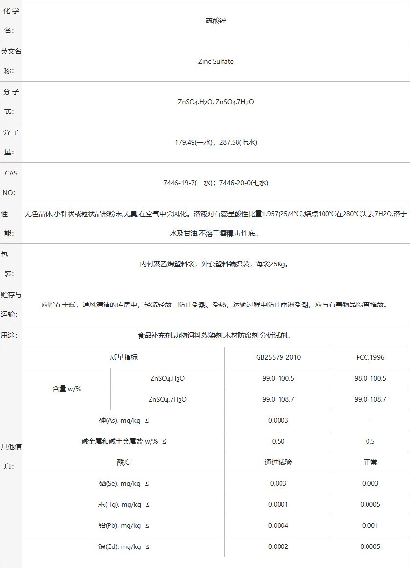Image resolution: width=410 pixels, height=568 pixels.
Task: Click the '碱金属和碱土金属盐 w/% ≤' label
Action: click(x=124, y=441)
